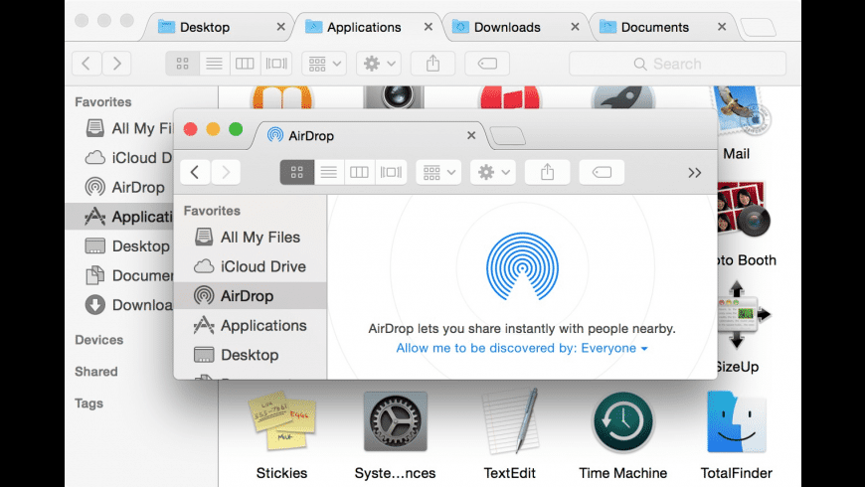
Task: Click Tags heading in back sidebar
Action: [88, 404]
